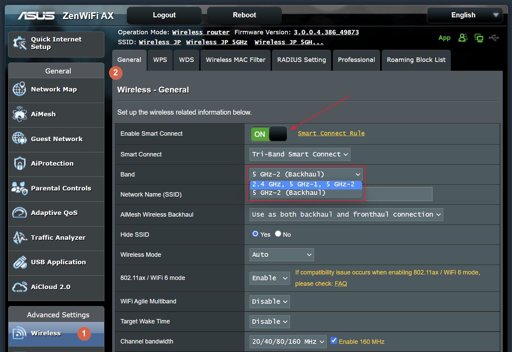The image size is (512, 352).
Task: Open the Target Wake Time dropdown
Action: [x=270, y=322]
